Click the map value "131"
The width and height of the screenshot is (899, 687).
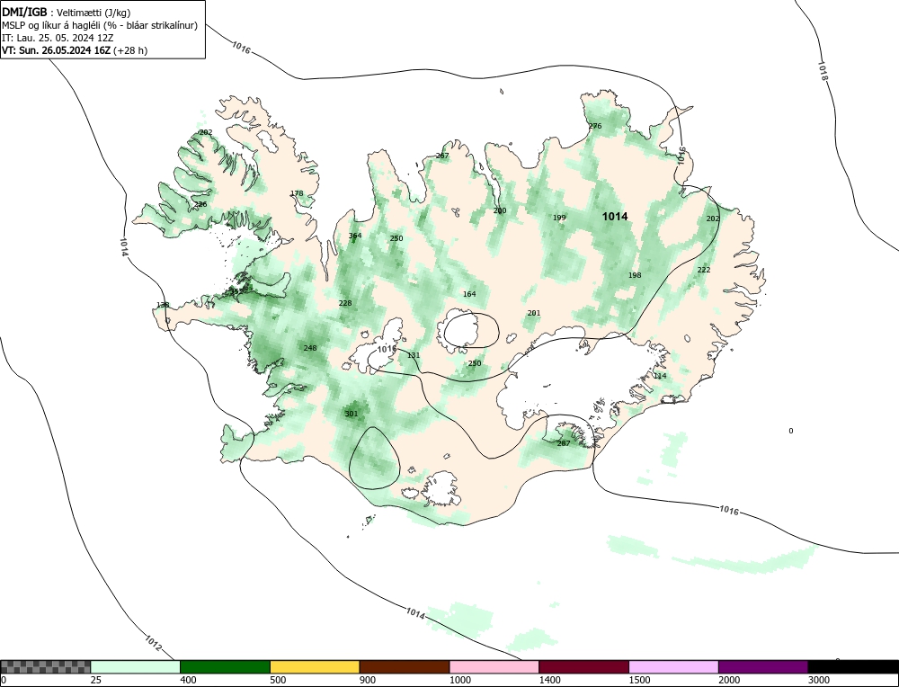(414, 355)
